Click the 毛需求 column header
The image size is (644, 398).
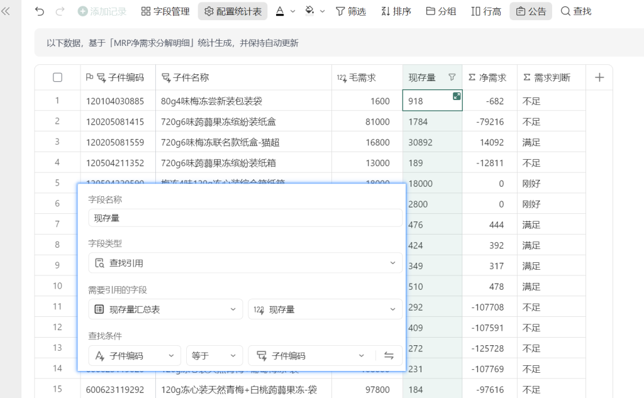(367, 77)
